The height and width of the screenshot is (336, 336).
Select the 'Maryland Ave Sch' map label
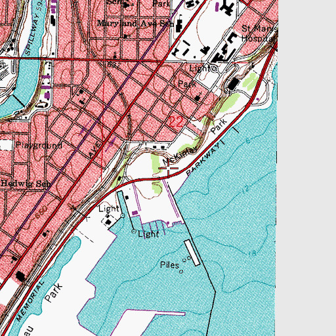(135, 24)
